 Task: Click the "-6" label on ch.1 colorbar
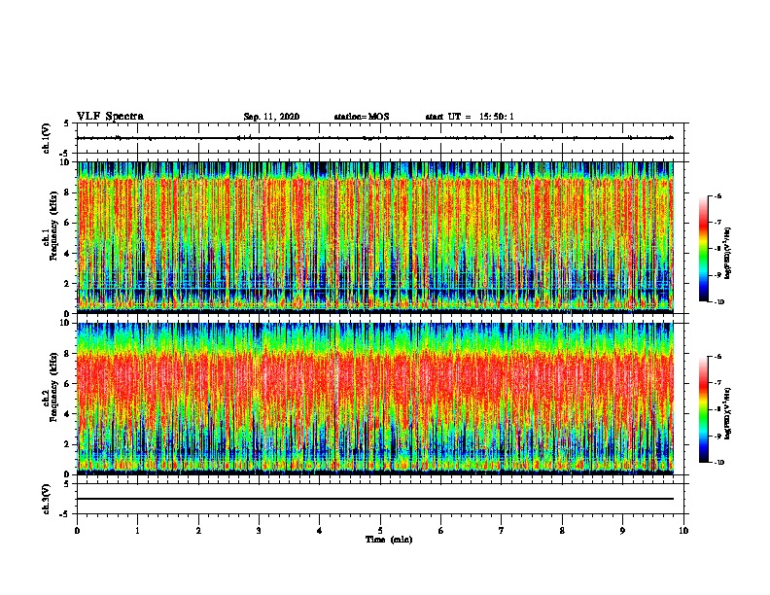coord(717,195)
